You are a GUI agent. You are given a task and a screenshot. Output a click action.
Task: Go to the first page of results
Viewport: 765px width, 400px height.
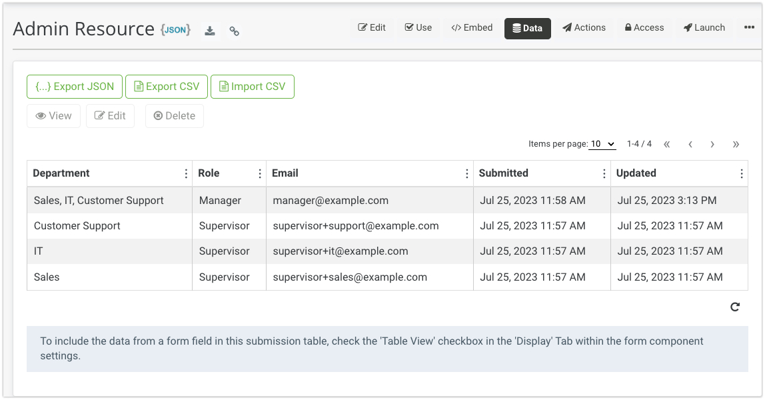(667, 144)
